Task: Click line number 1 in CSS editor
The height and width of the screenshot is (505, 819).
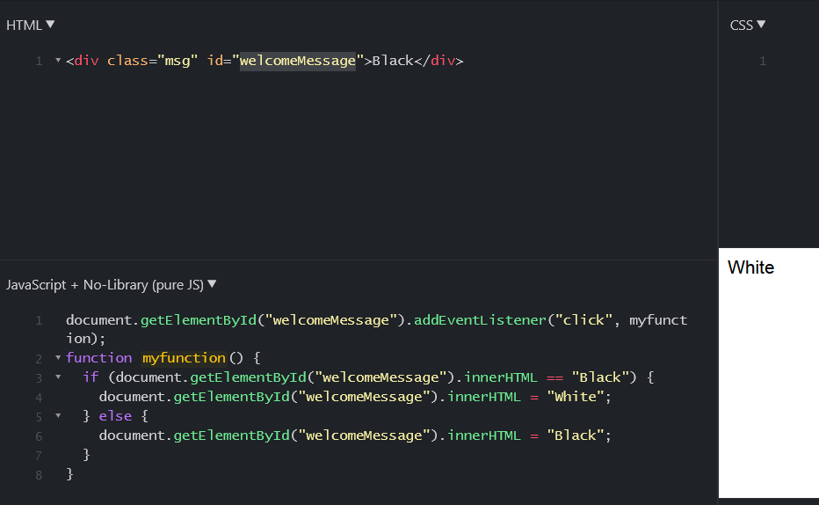Action: point(763,61)
